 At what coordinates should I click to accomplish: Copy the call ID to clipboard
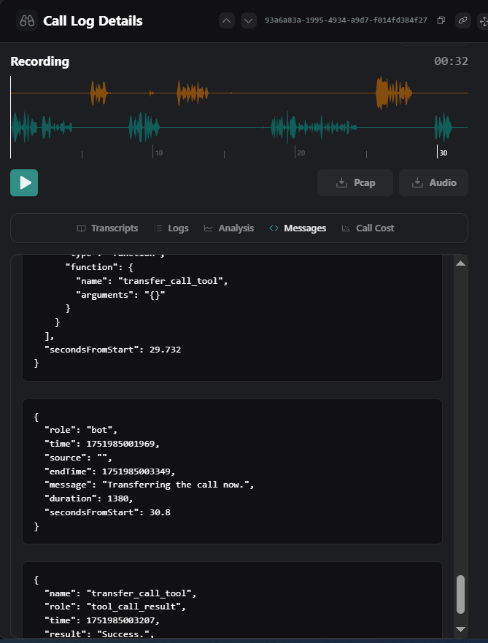coord(441,20)
